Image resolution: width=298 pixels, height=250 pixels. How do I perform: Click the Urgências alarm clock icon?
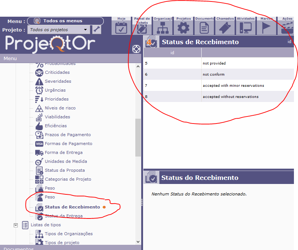pyautogui.click(x=39, y=91)
